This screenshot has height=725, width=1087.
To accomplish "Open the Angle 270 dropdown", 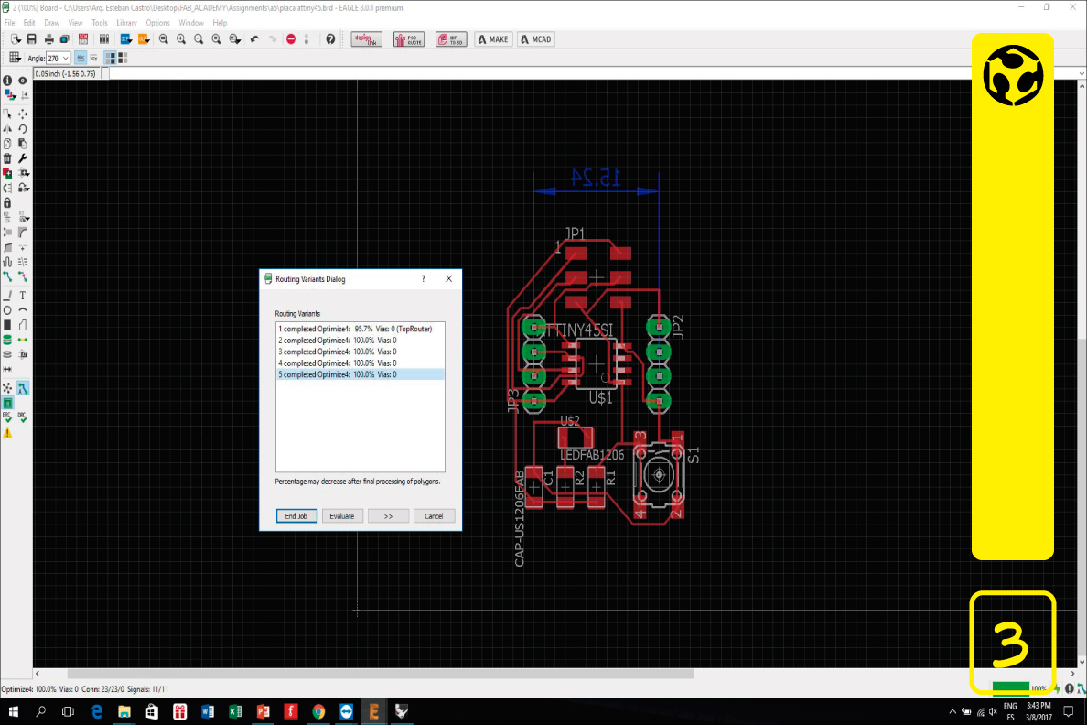I will click(65, 58).
